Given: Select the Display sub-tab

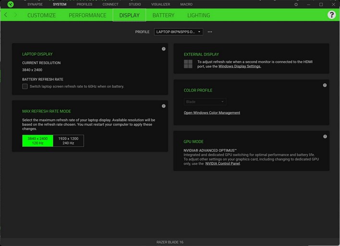Looking at the screenshot, I should [129, 15].
